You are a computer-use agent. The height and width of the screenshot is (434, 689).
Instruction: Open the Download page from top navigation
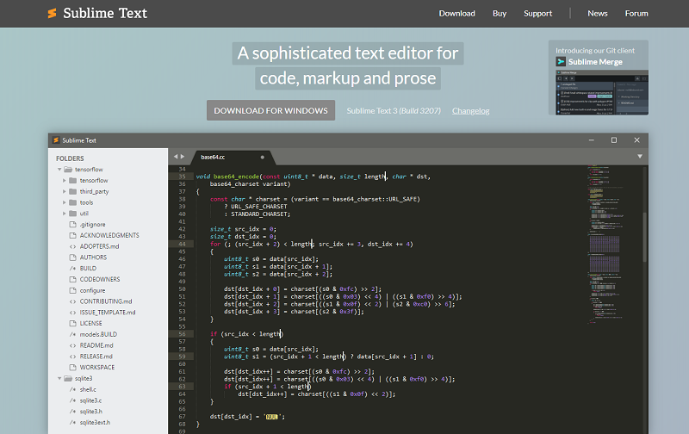(457, 14)
